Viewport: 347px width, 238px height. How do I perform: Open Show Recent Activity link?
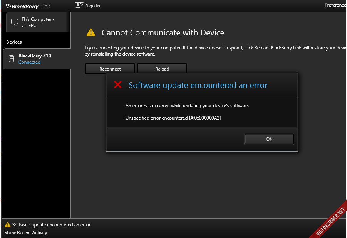tap(26, 233)
